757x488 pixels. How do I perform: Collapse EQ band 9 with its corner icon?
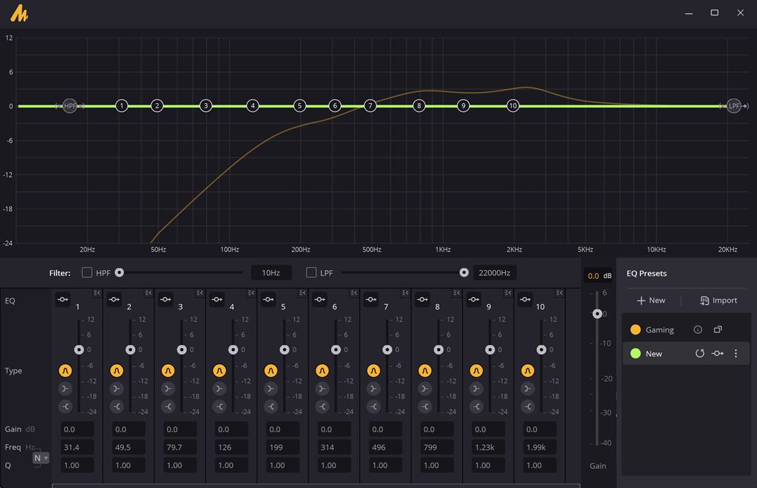pyautogui.click(x=508, y=293)
